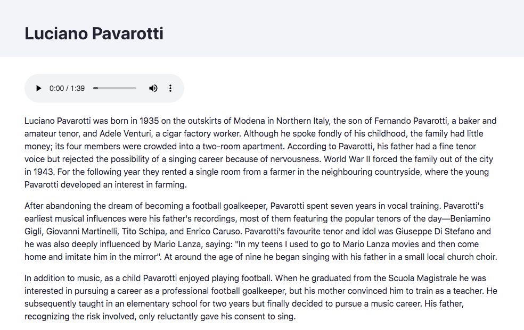This screenshot has width=524, height=330.
Task: Play the Luciano Pavarotti audio clip
Action: [38, 88]
